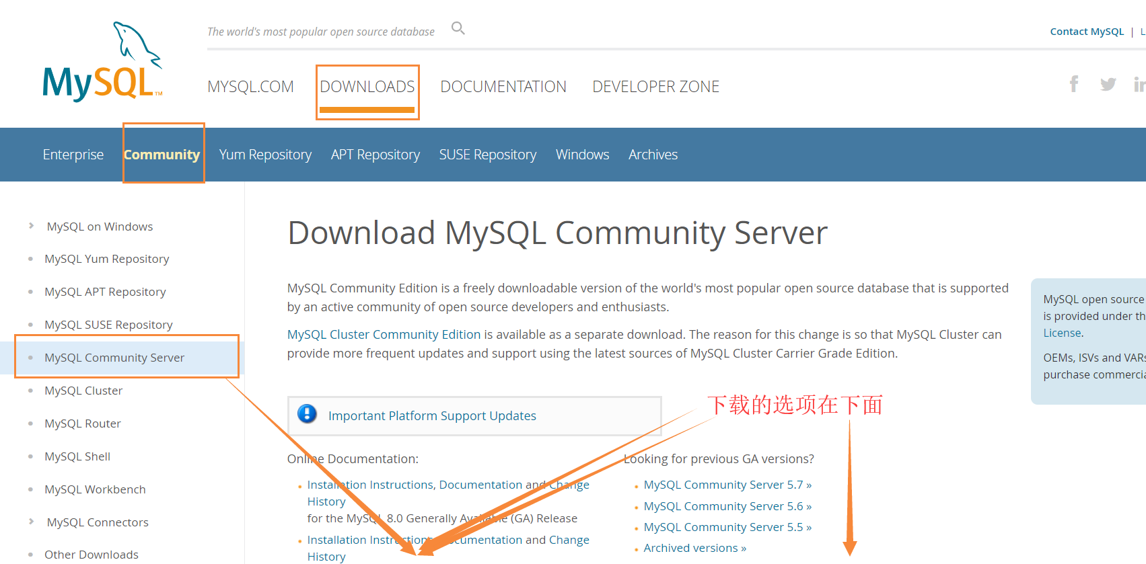Open the DOCUMENTATION tab

click(503, 87)
